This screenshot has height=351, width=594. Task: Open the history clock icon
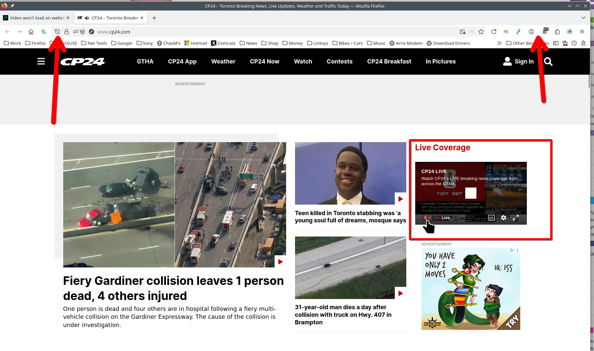tap(574, 43)
